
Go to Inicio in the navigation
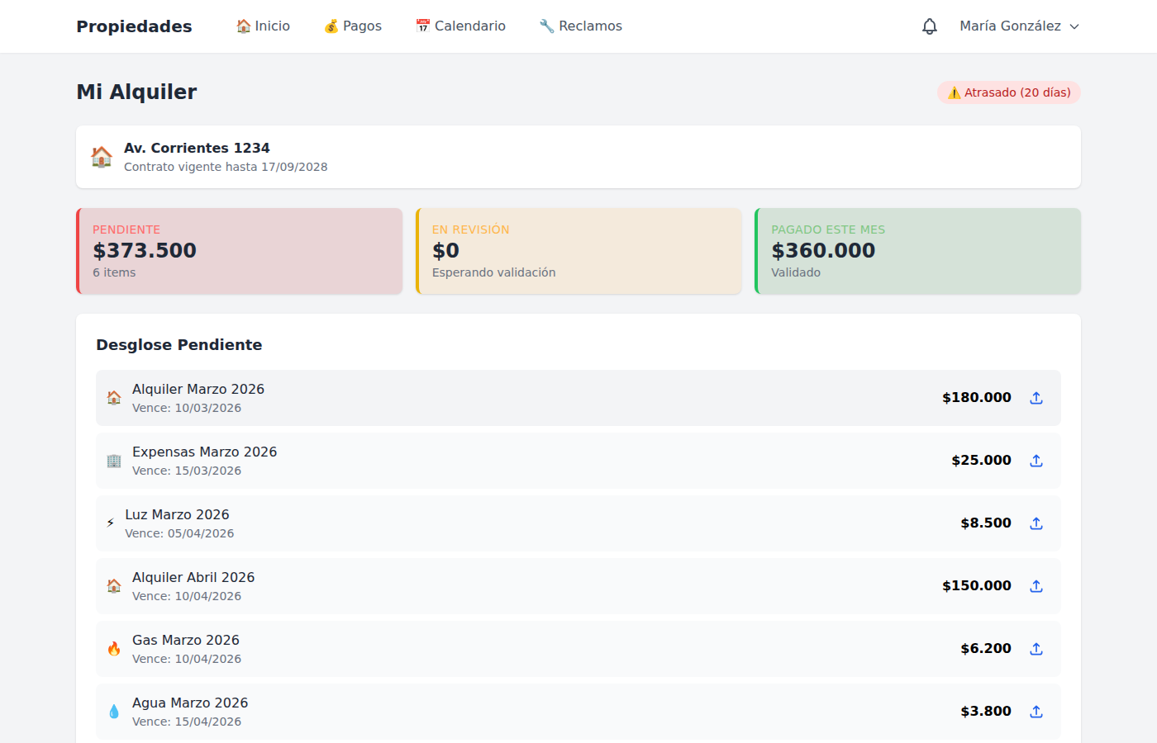click(263, 26)
